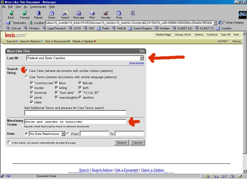Open the Last 20 sources dropdown
247x179 pixels.
tap(142, 58)
